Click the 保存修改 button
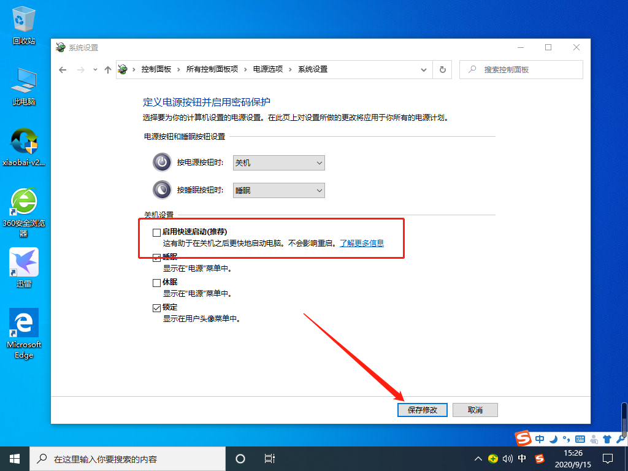The image size is (628, 471). (x=422, y=410)
